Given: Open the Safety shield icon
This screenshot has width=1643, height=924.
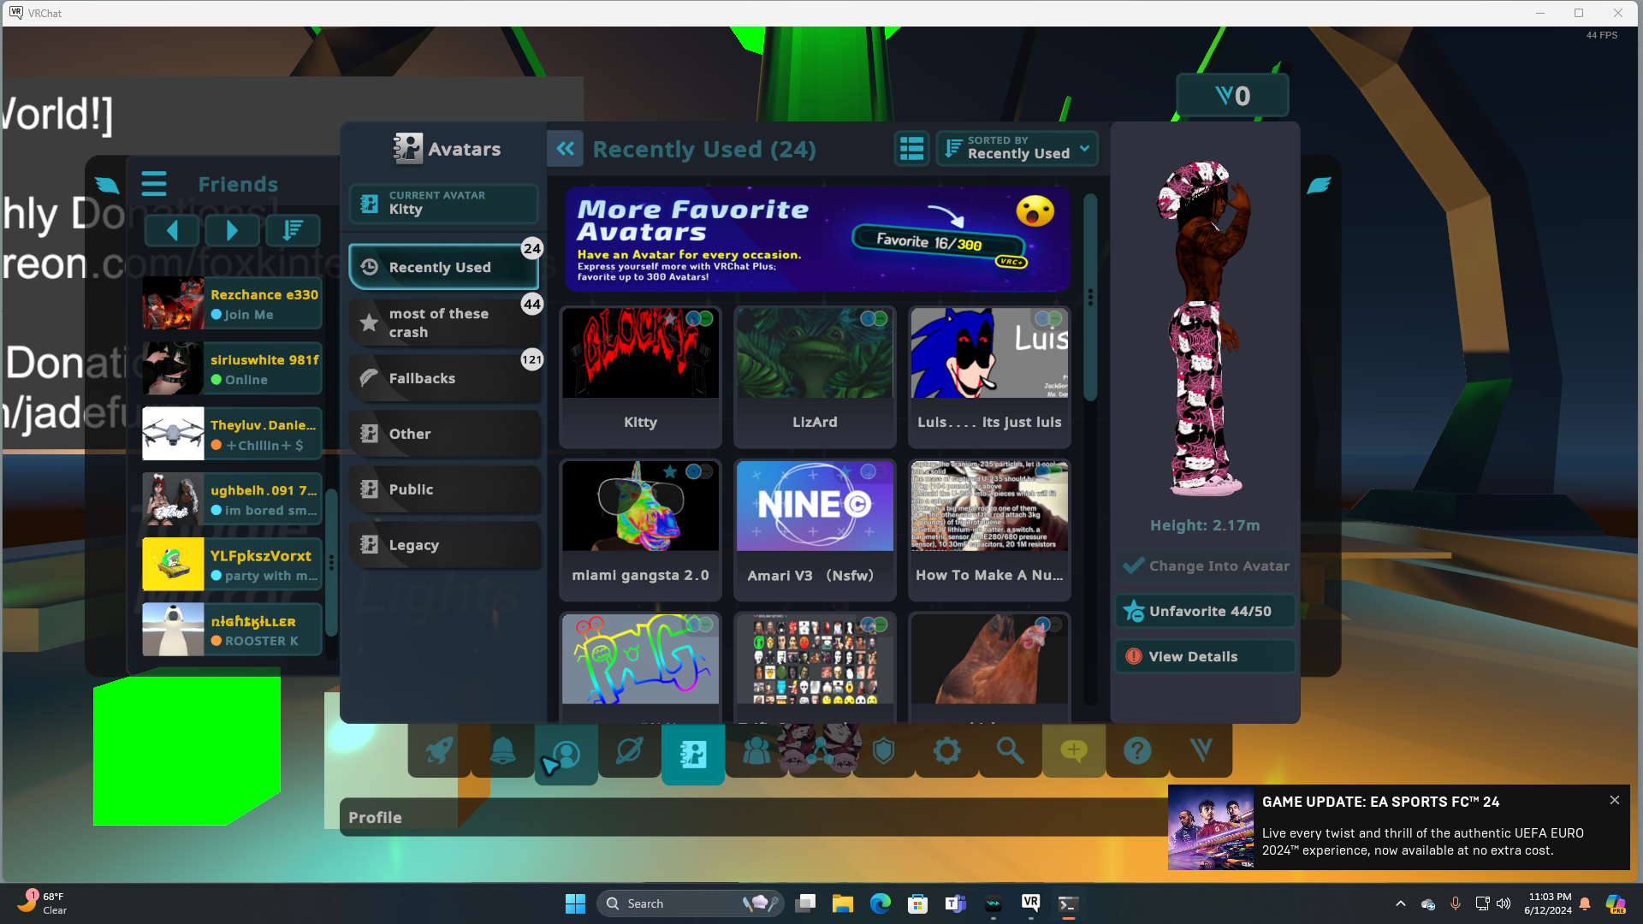Looking at the screenshot, I should point(883,752).
